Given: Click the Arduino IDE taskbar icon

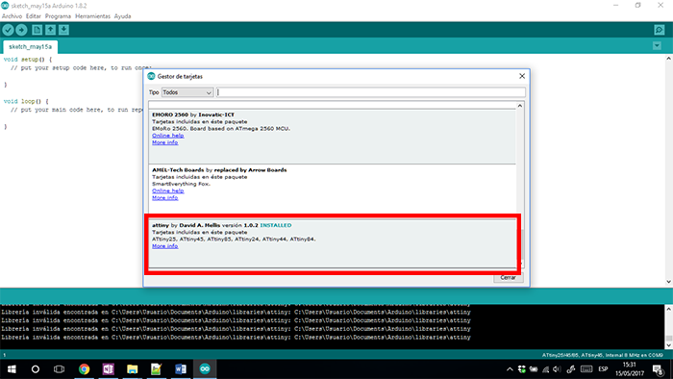Looking at the screenshot, I should [205, 369].
